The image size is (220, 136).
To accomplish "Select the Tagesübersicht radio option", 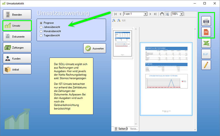I will point(50,36).
